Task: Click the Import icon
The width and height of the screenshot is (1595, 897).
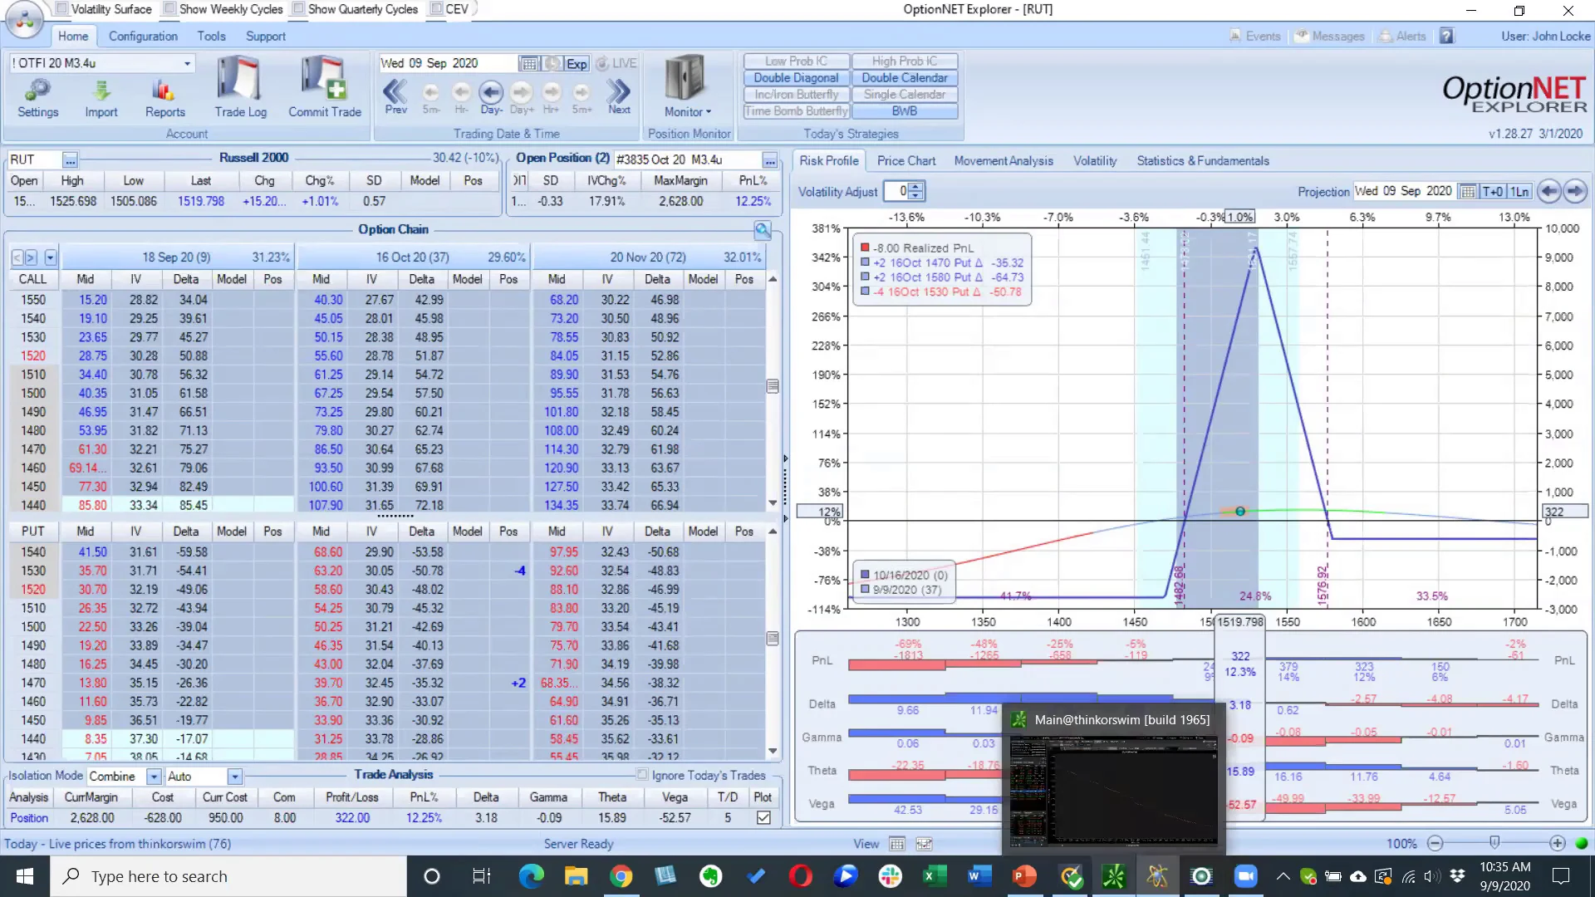Action: pyautogui.click(x=101, y=98)
